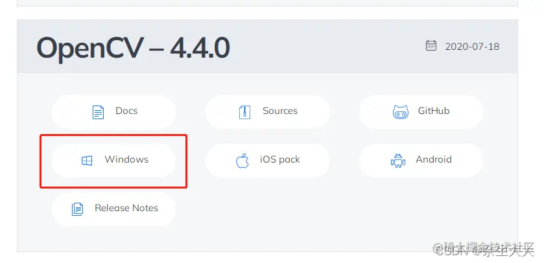544x263 pixels.
Task: Open the Docs text link
Action: click(126, 111)
